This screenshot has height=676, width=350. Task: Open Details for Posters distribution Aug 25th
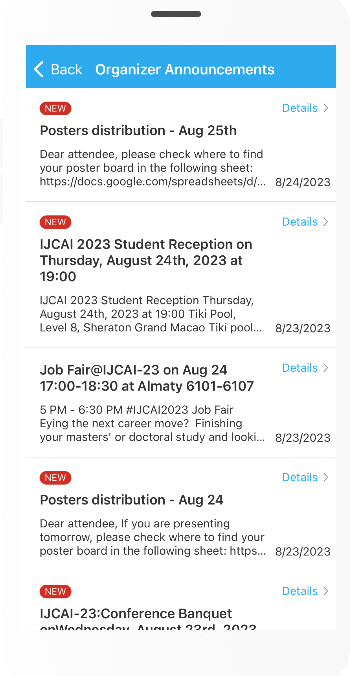point(300,108)
